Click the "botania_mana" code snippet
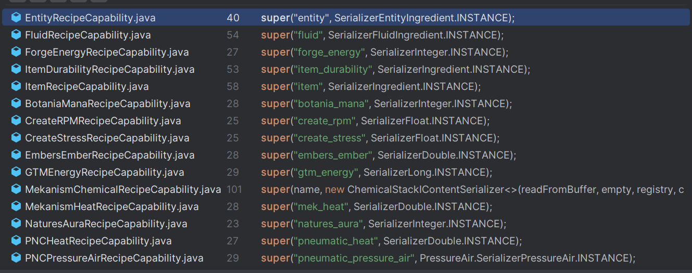Viewport: 692px width, 273px height. pyautogui.click(x=331, y=103)
